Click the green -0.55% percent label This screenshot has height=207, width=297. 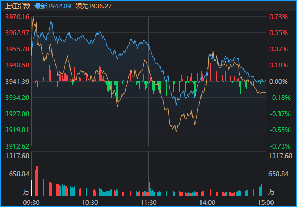click(280, 130)
